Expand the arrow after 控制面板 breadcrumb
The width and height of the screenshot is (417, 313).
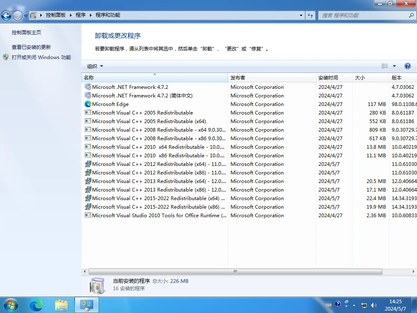71,15
